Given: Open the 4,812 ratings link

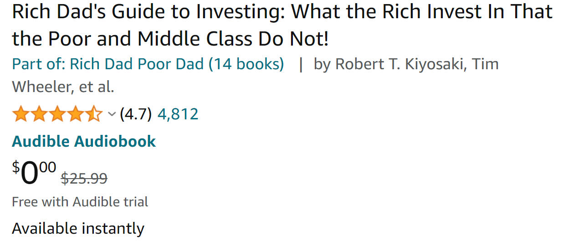Looking at the screenshot, I should pyautogui.click(x=178, y=114).
